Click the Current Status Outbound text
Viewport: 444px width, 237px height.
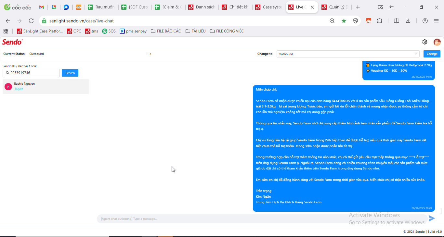pyautogui.click(x=23, y=54)
